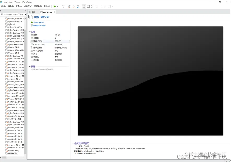Click the 声卡 sound card icon

[x=32, y=54]
